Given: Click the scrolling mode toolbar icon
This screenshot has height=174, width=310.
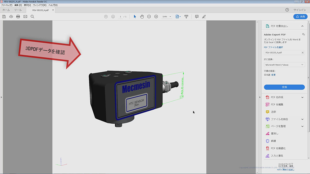Looking at the screenshot, I should coord(186,17).
